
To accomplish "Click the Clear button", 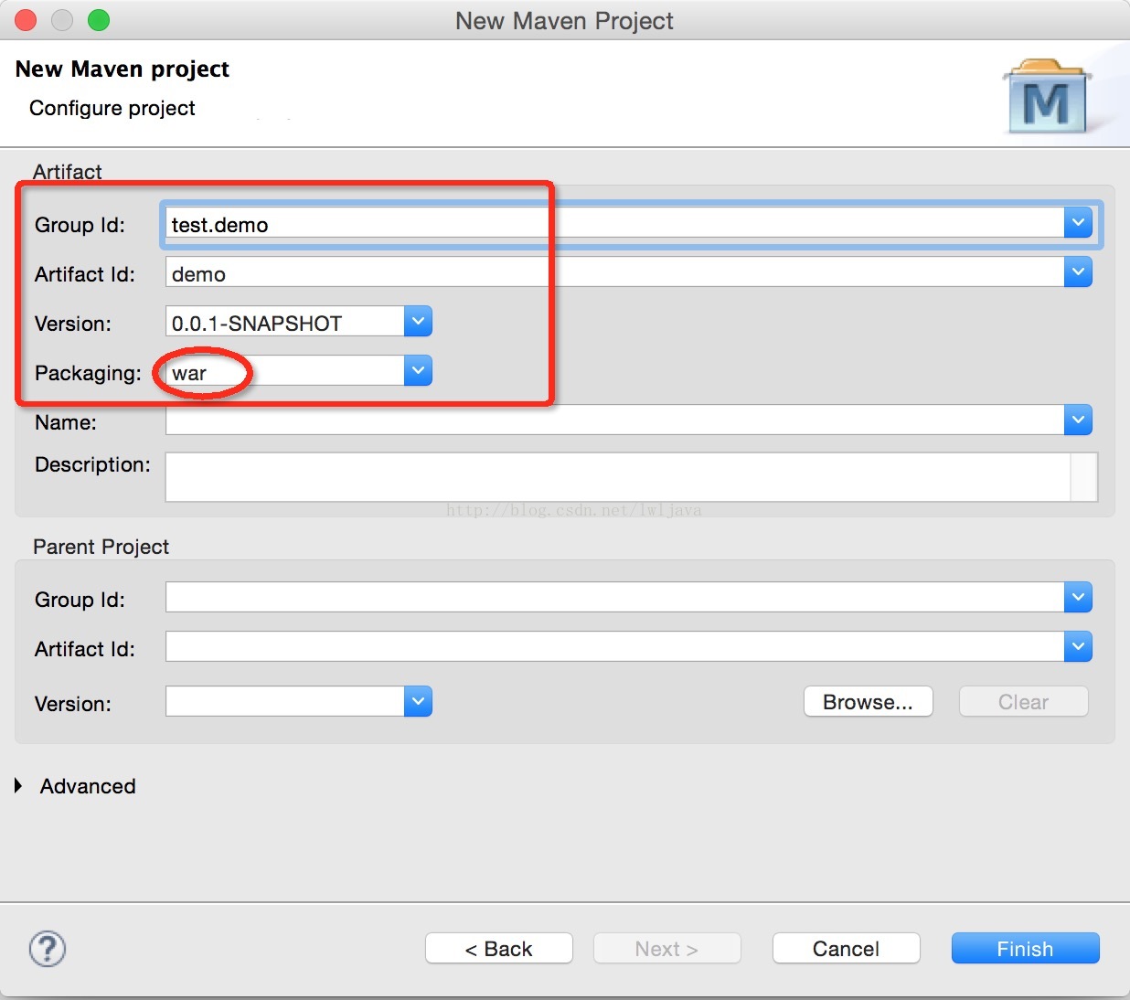I will pyautogui.click(x=1023, y=702).
